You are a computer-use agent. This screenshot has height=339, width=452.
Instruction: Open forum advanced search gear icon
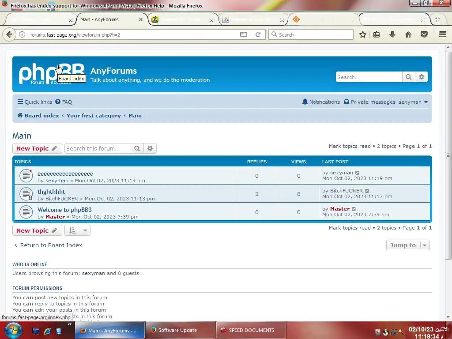pos(150,148)
